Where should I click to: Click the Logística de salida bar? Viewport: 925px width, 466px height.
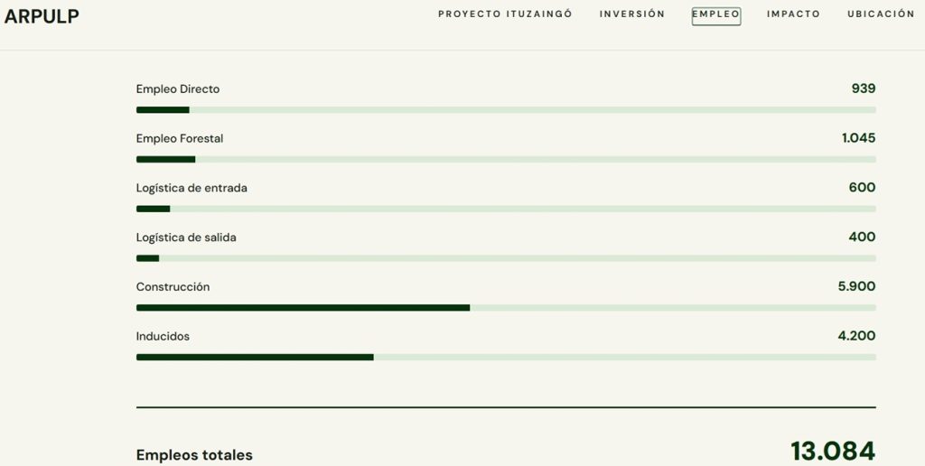tap(506, 258)
